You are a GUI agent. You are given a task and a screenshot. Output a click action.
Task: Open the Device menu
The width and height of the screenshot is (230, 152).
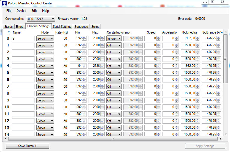(x=21, y=11)
